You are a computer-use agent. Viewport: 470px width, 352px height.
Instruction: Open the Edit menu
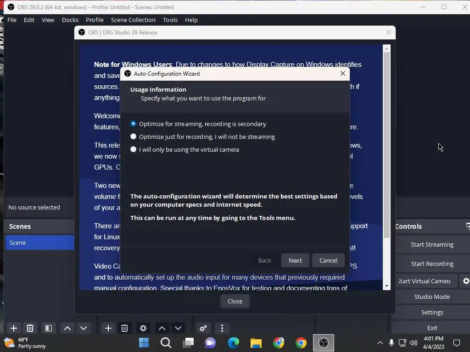tap(29, 20)
